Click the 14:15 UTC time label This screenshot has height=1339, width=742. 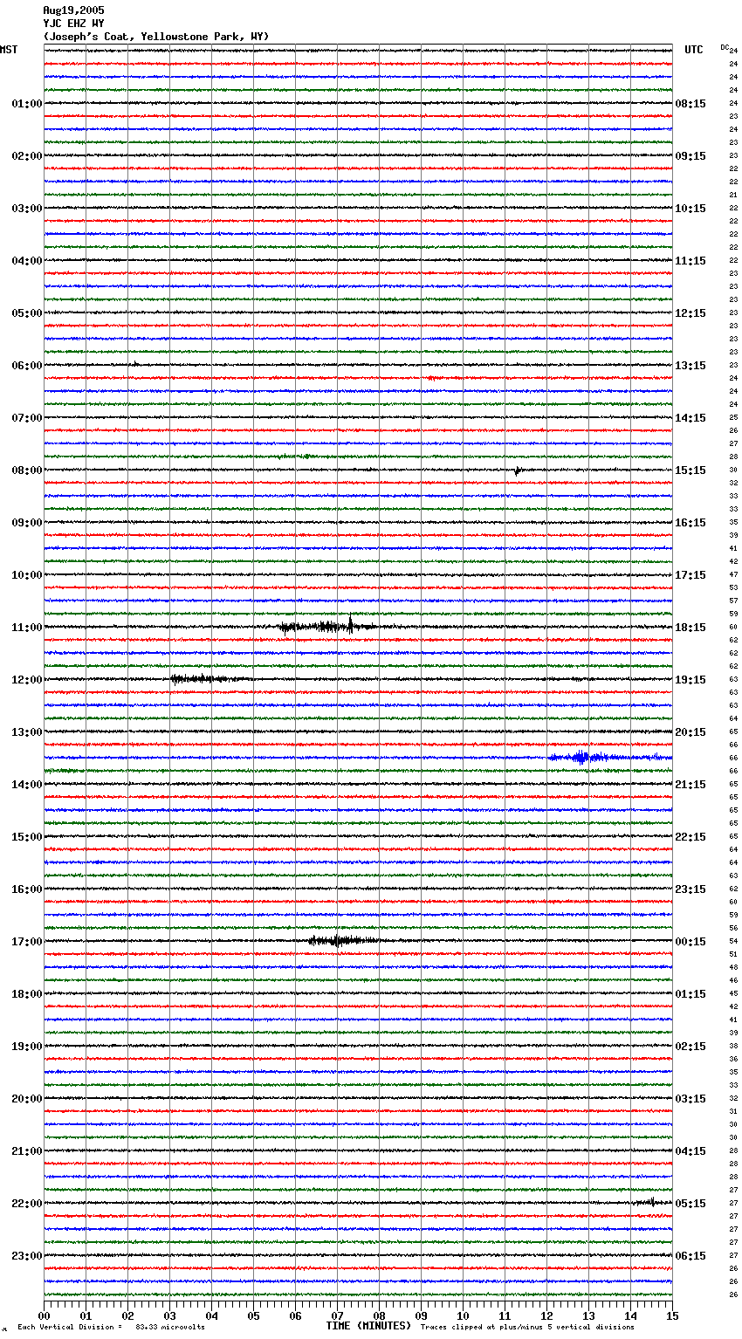click(690, 418)
